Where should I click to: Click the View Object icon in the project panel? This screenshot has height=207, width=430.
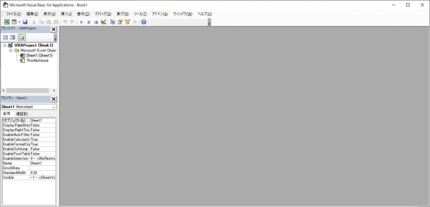[x=12, y=37]
